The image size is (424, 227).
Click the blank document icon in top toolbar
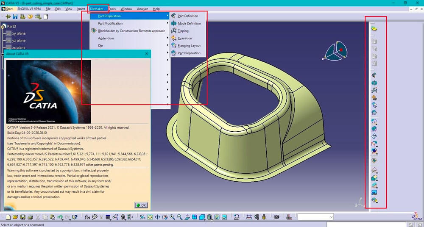(46, 17)
